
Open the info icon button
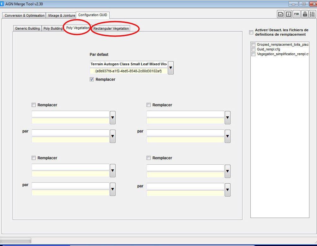click(288, 14)
